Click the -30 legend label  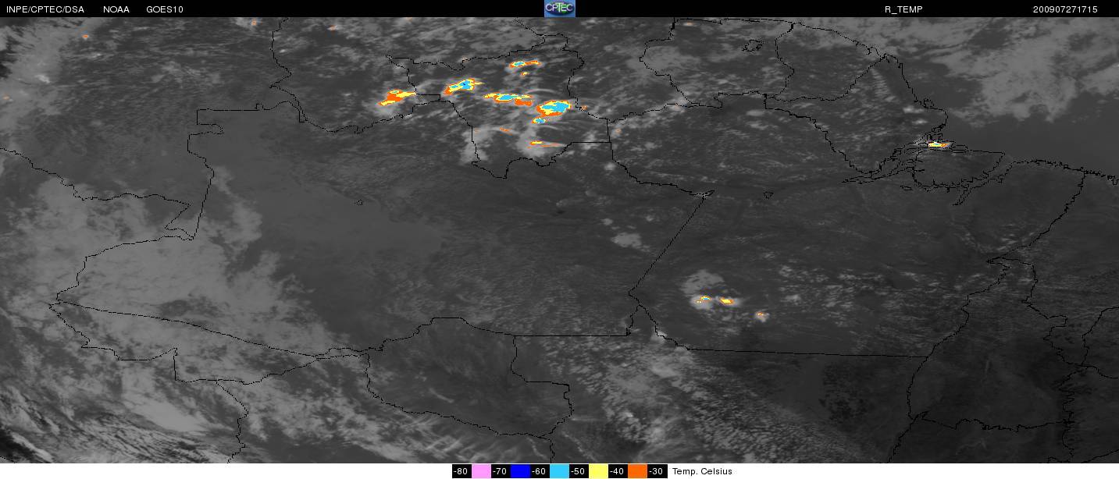point(657,471)
